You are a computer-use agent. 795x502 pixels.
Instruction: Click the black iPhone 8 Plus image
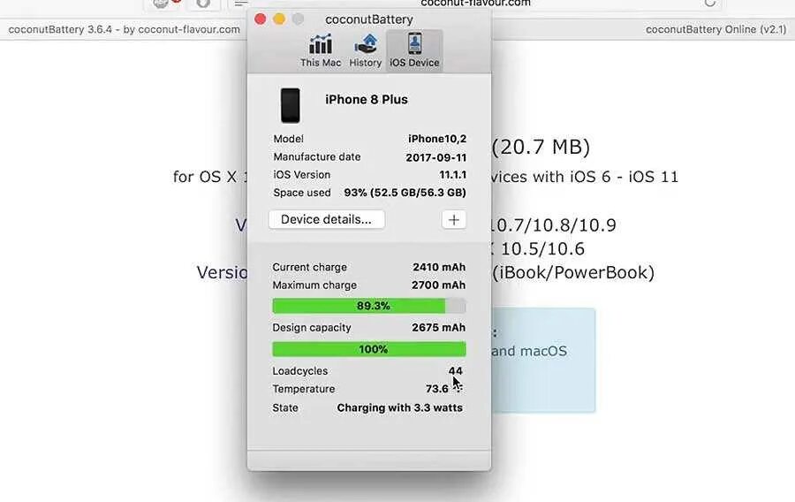pyautogui.click(x=291, y=105)
